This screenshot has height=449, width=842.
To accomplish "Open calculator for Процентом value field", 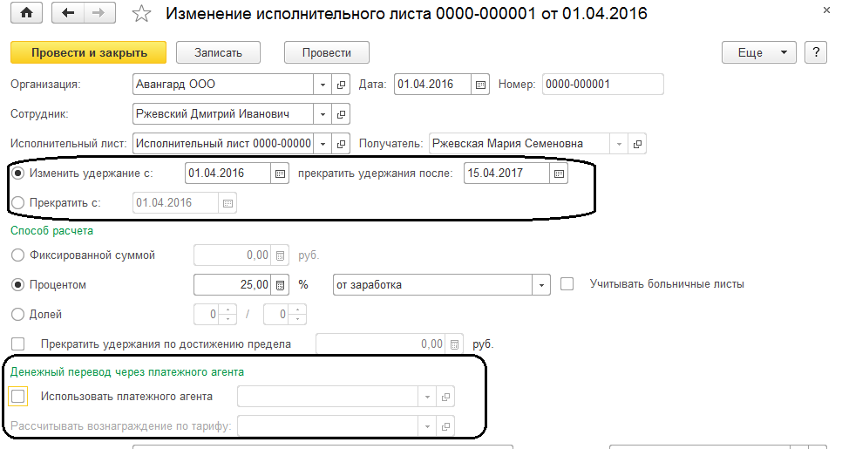I will tap(280, 284).
